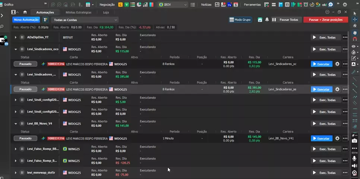Viewport: 360px width, 179px height.
Task: Toggle pause on ADxDipDim_YT strategy
Action: (22, 37)
